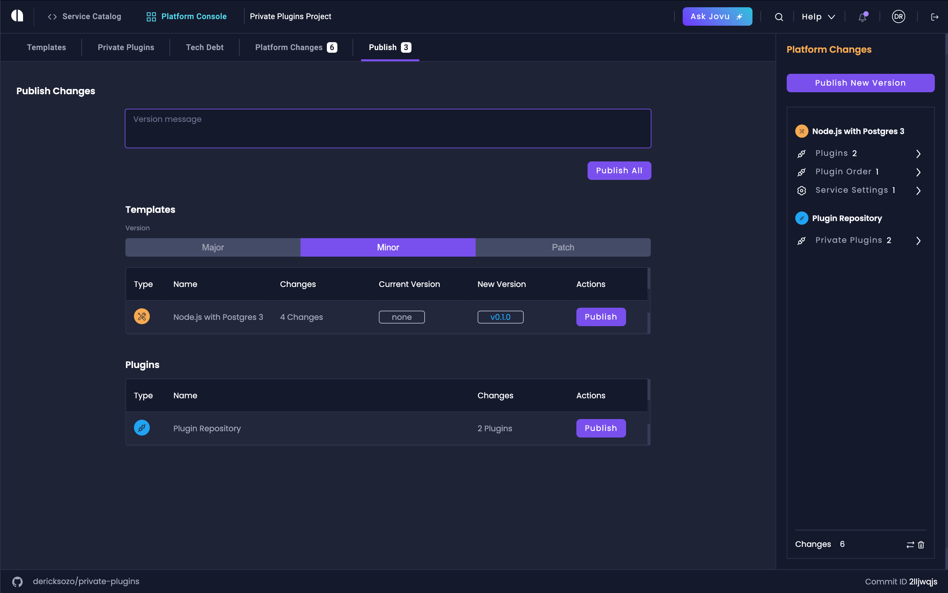
Task: Click the logout icon
Action: click(x=935, y=17)
